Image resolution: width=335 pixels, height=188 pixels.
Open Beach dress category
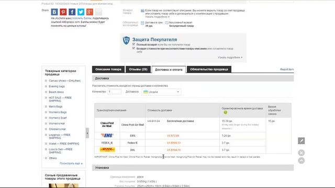click(56, 92)
